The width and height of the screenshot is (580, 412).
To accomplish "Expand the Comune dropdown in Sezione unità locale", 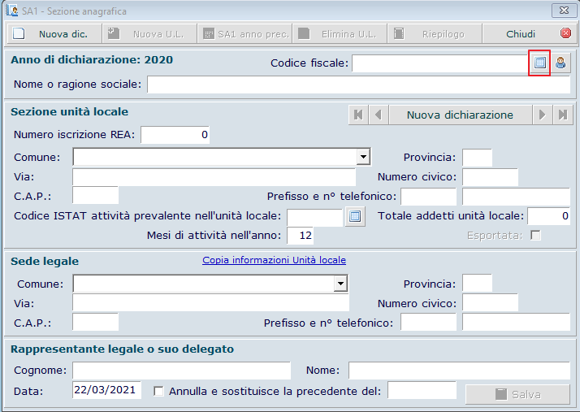I will 364,157.
